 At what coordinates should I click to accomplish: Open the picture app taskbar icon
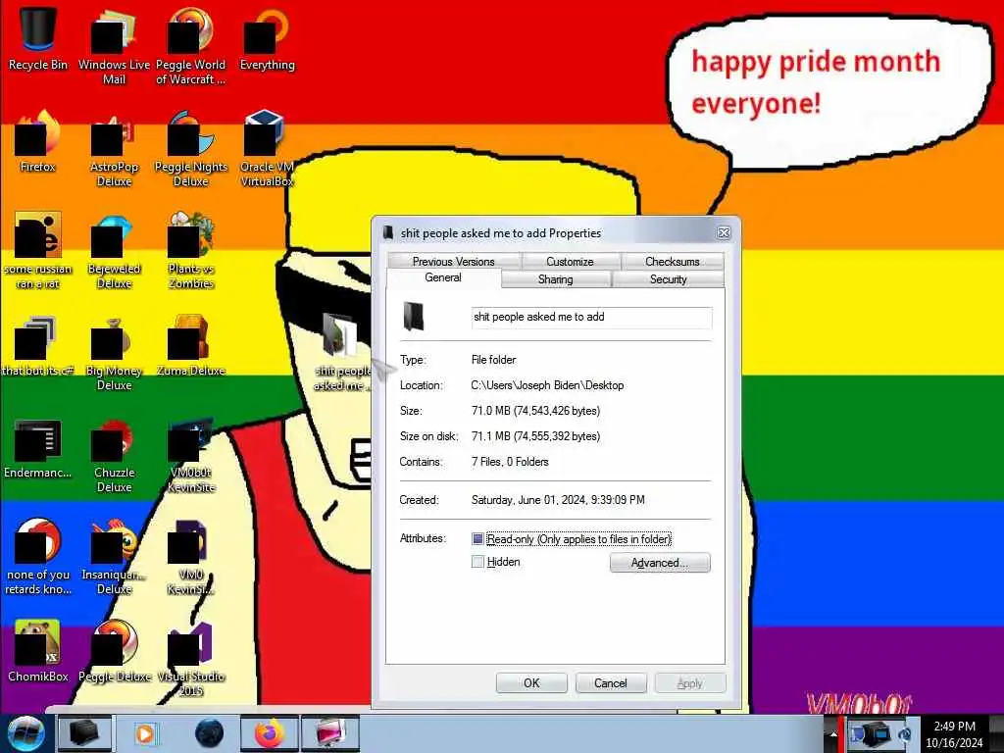tap(329, 733)
